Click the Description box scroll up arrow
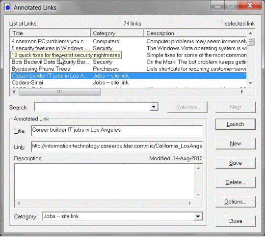 pyautogui.click(x=198, y=168)
